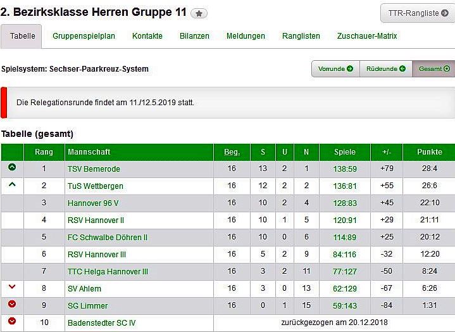This screenshot has width=455, height=332.
Task: Click red relegation icon next to SG Limmer
Action: coord(12,304)
